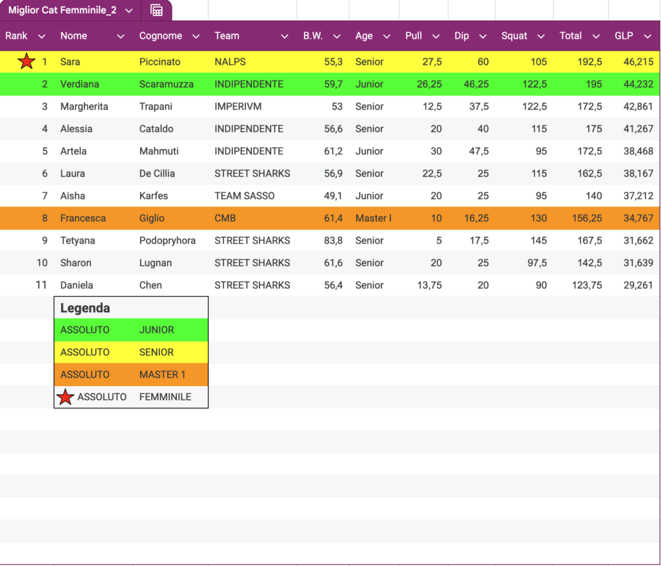The width and height of the screenshot is (661, 566).
Task: Click the red star next to rank 1
Action: pyautogui.click(x=26, y=62)
